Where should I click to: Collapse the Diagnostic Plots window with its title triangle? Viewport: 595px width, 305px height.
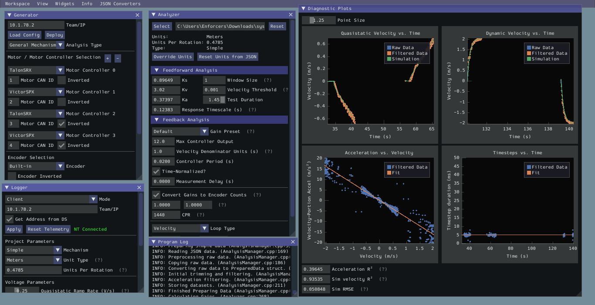pos(303,8)
